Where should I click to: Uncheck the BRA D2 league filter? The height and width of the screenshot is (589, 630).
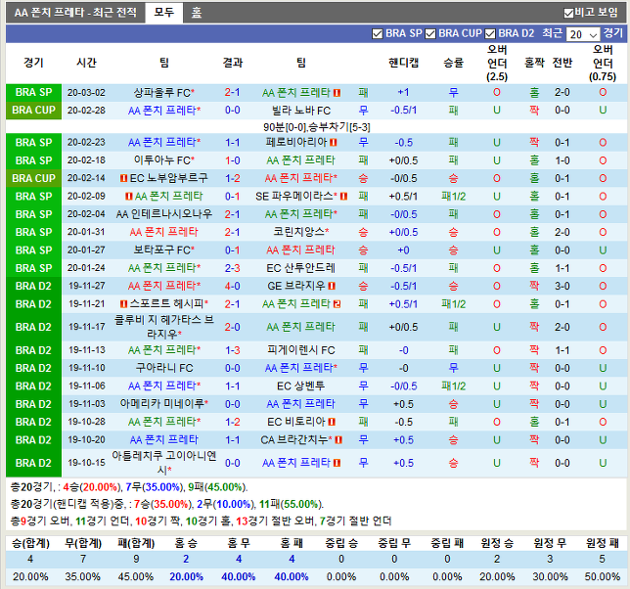(490, 34)
